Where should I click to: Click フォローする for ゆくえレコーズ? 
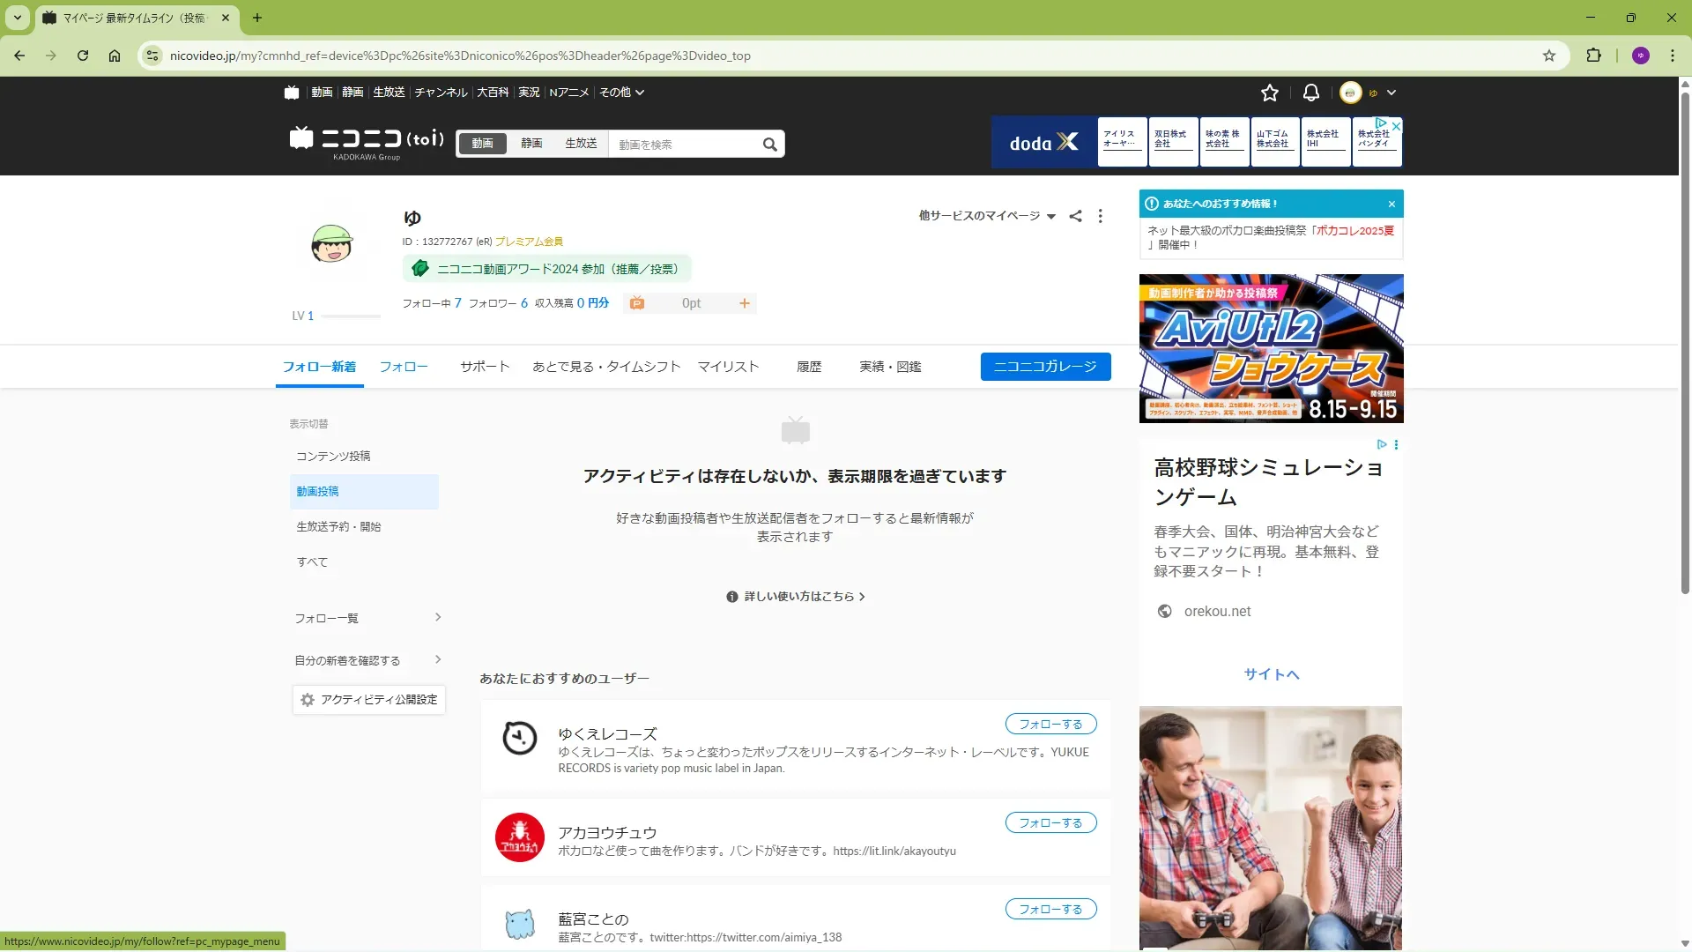coord(1050,725)
